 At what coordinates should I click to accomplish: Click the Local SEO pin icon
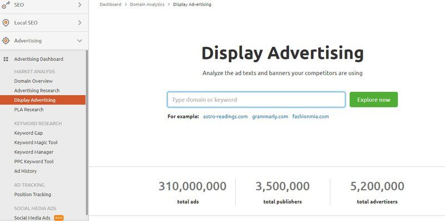(6, 23)
